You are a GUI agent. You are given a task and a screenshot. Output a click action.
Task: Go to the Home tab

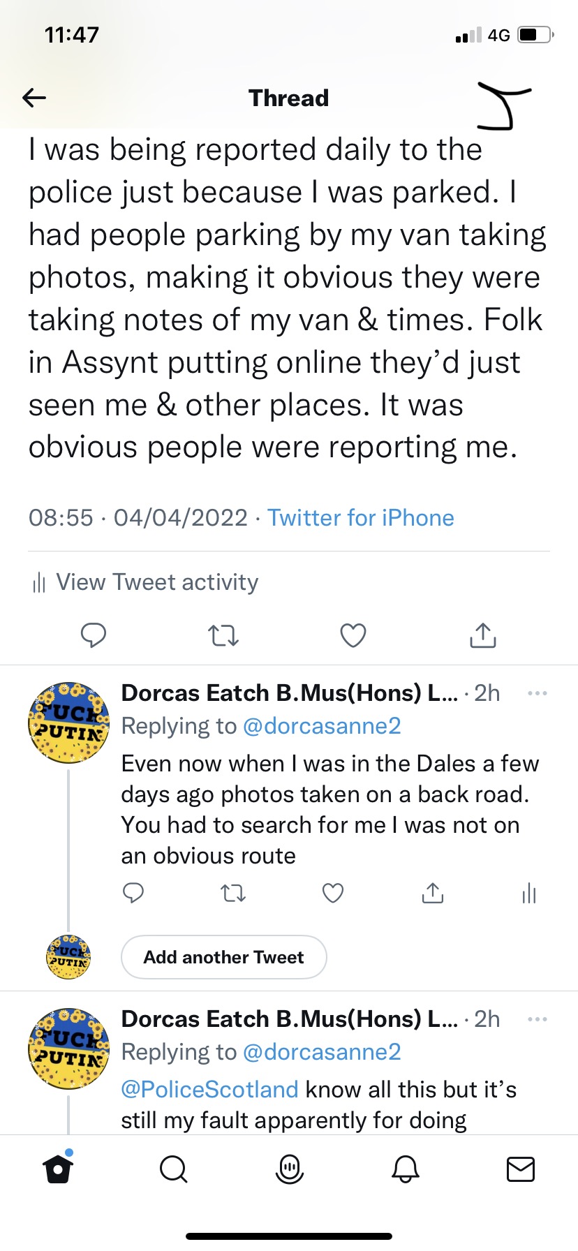pos(58,1169)
